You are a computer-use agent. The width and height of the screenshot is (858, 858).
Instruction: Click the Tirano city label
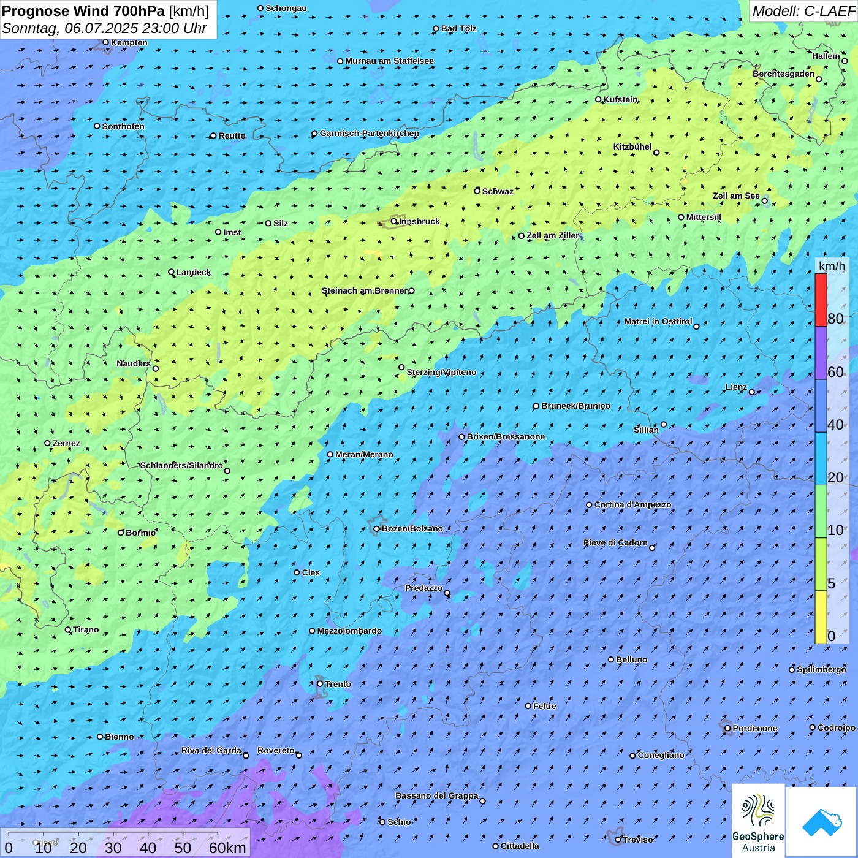86,629
